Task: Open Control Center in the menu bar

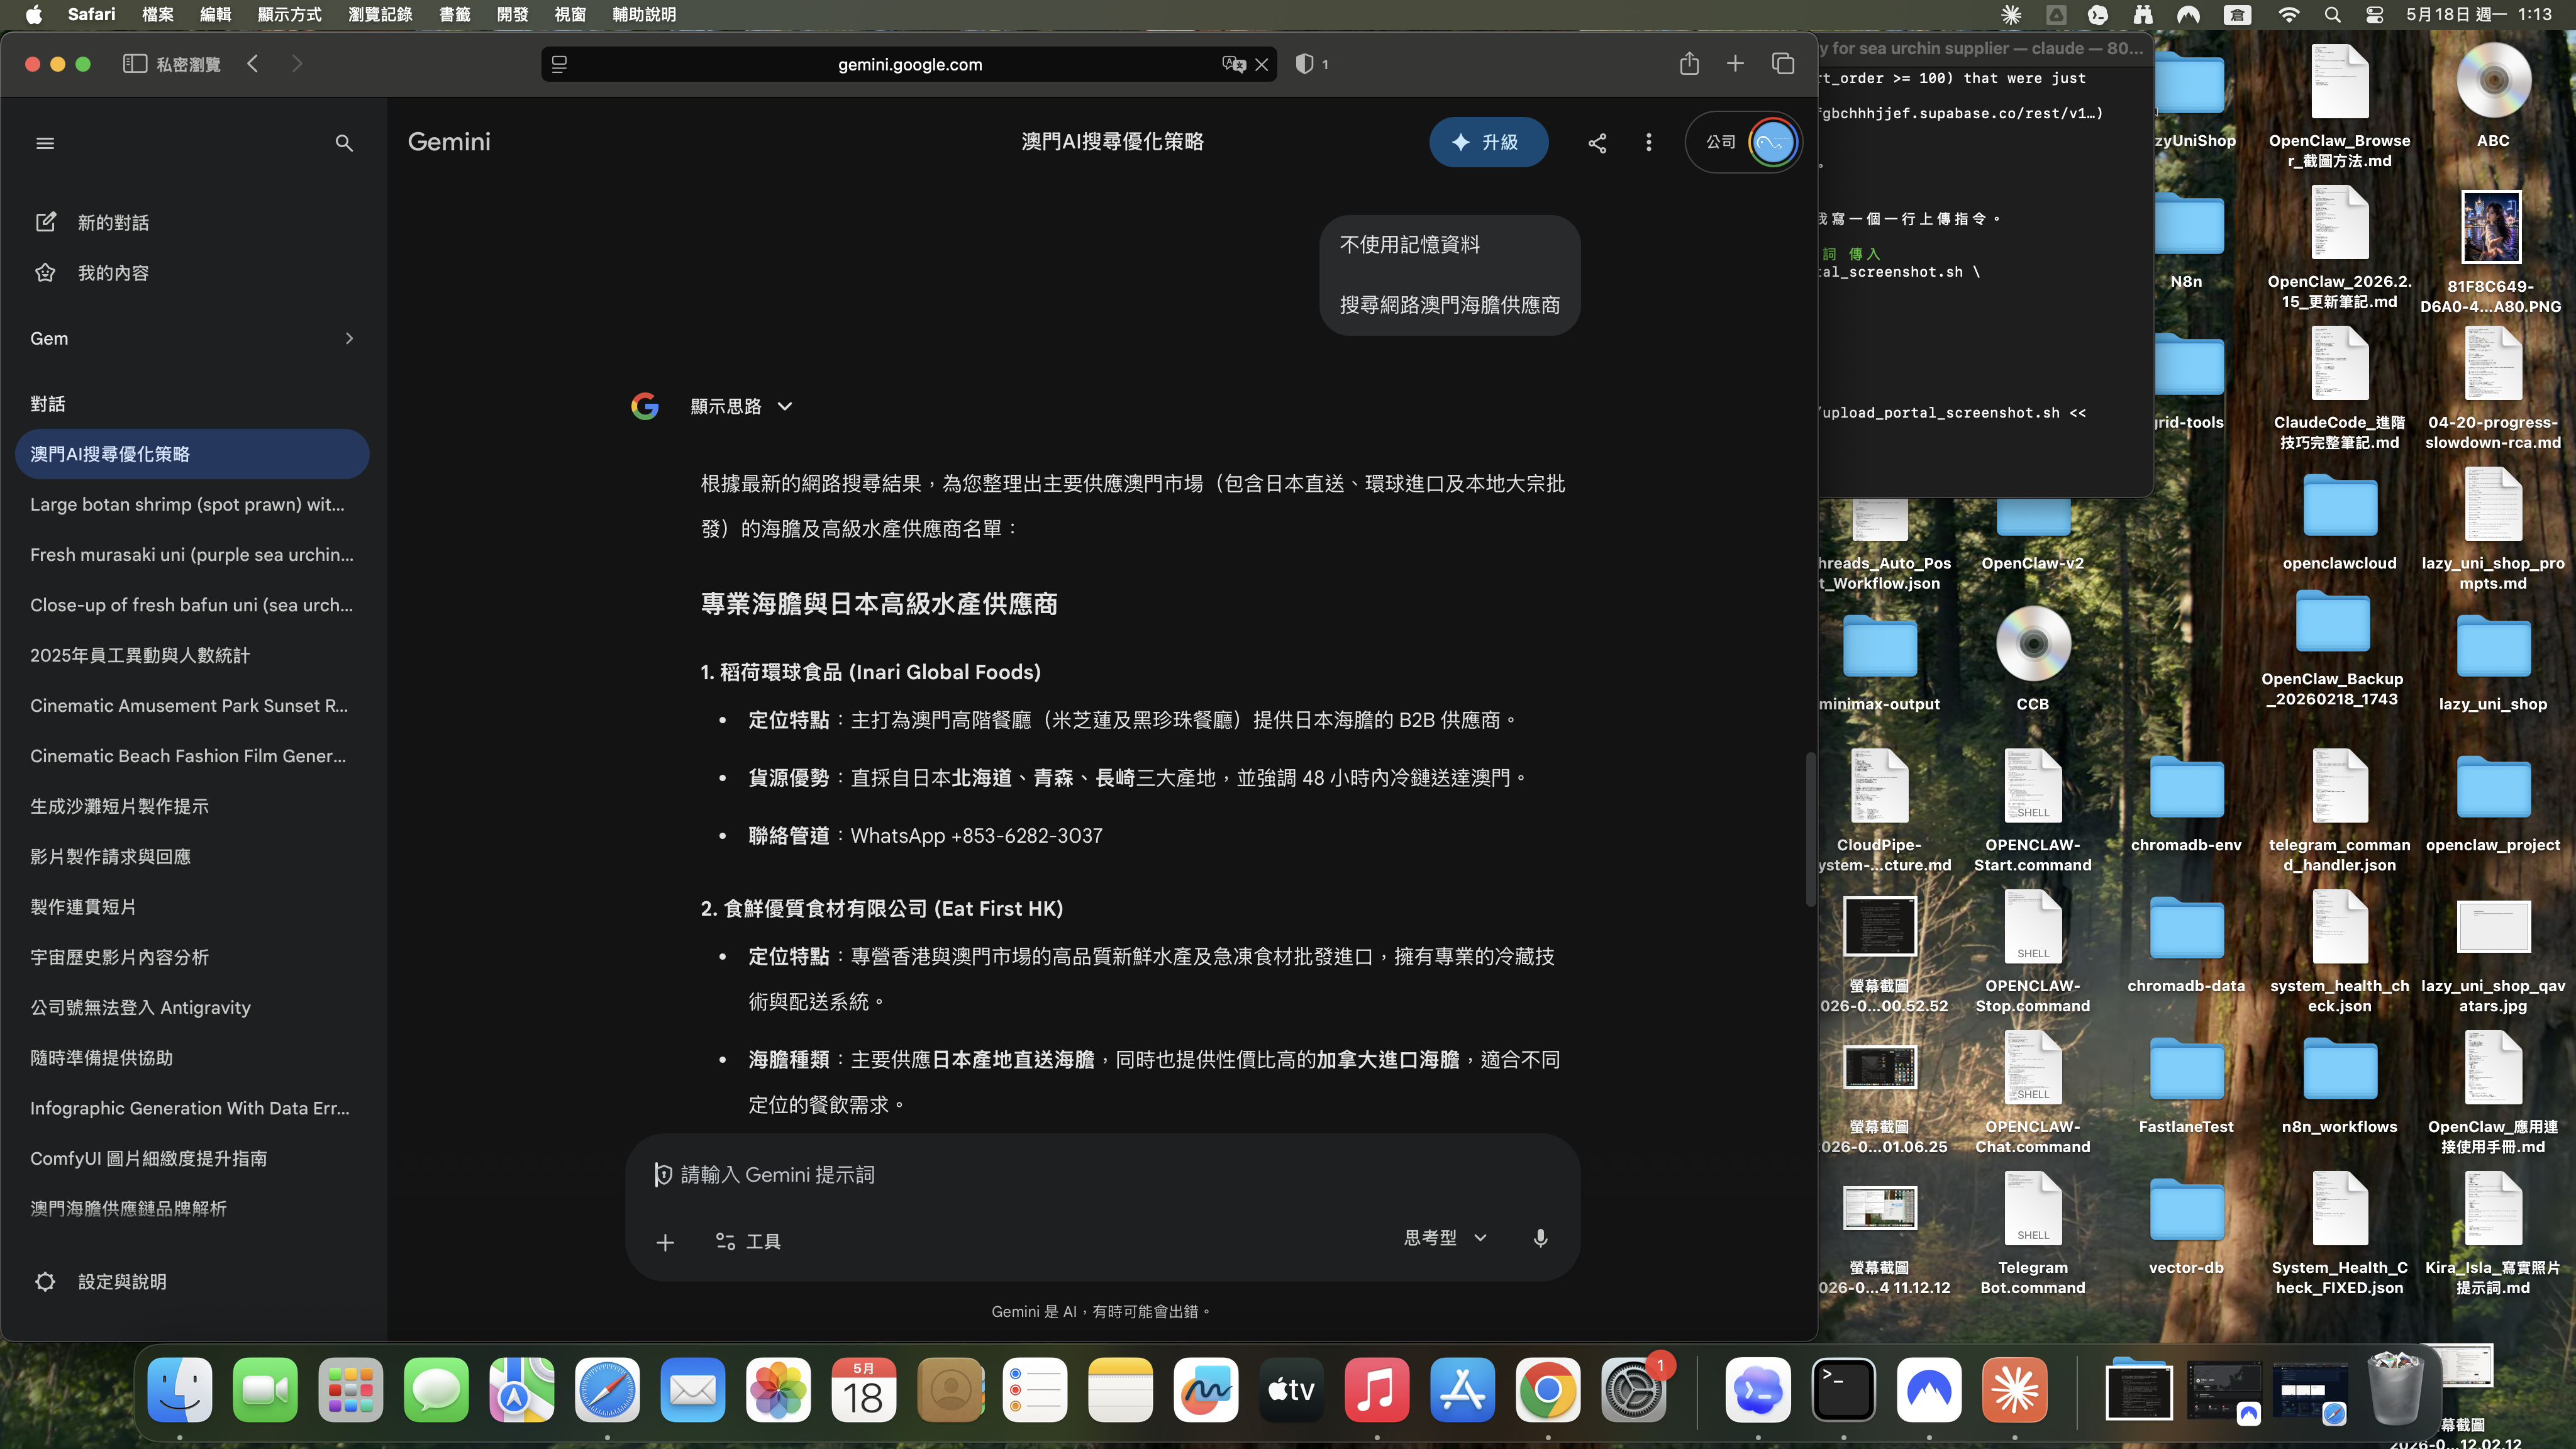Action: click(x=2375, y=14)
